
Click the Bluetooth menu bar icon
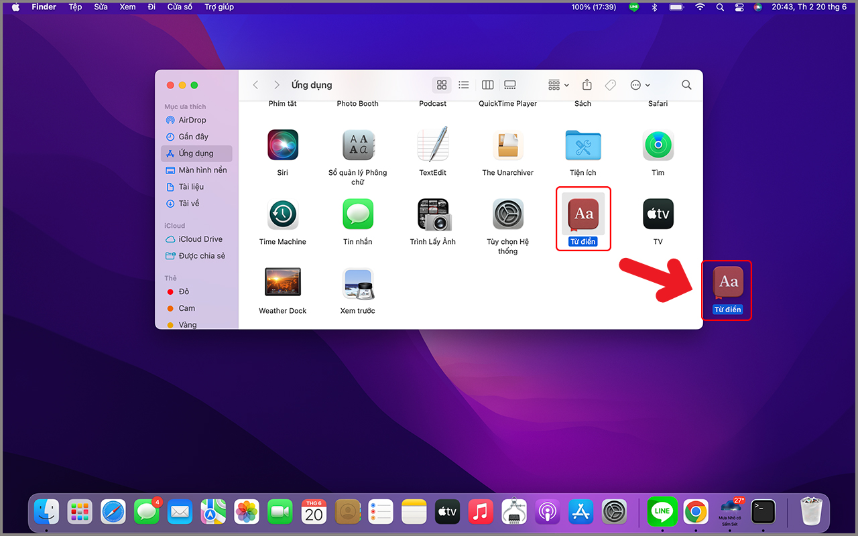tap(655, 7)
